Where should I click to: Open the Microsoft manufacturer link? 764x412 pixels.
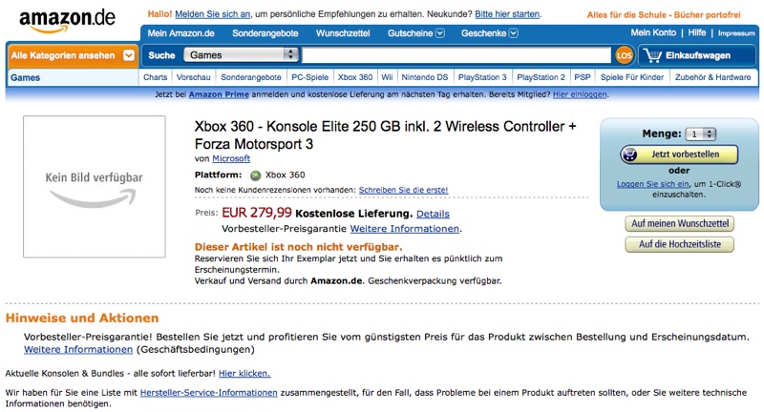[x=231, y=158]
